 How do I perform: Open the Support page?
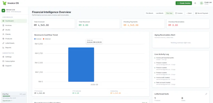point(14,66)
